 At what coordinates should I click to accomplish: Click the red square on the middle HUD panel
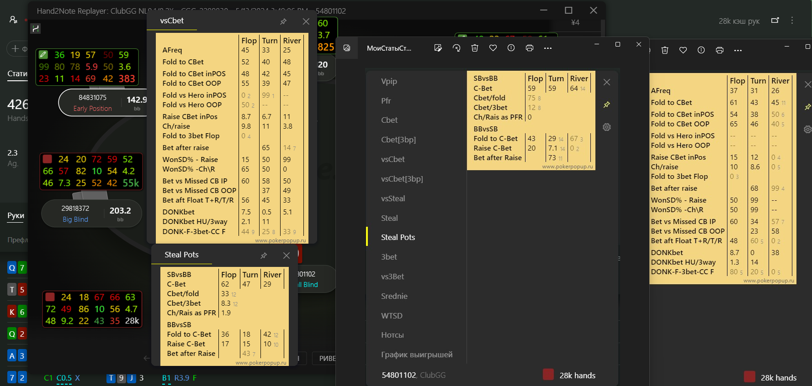(47, 159)
